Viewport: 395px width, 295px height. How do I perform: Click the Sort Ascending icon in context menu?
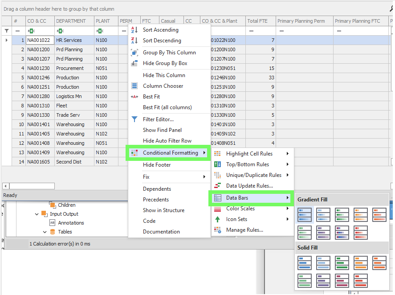pyautogui.click(x=134, y=30)
